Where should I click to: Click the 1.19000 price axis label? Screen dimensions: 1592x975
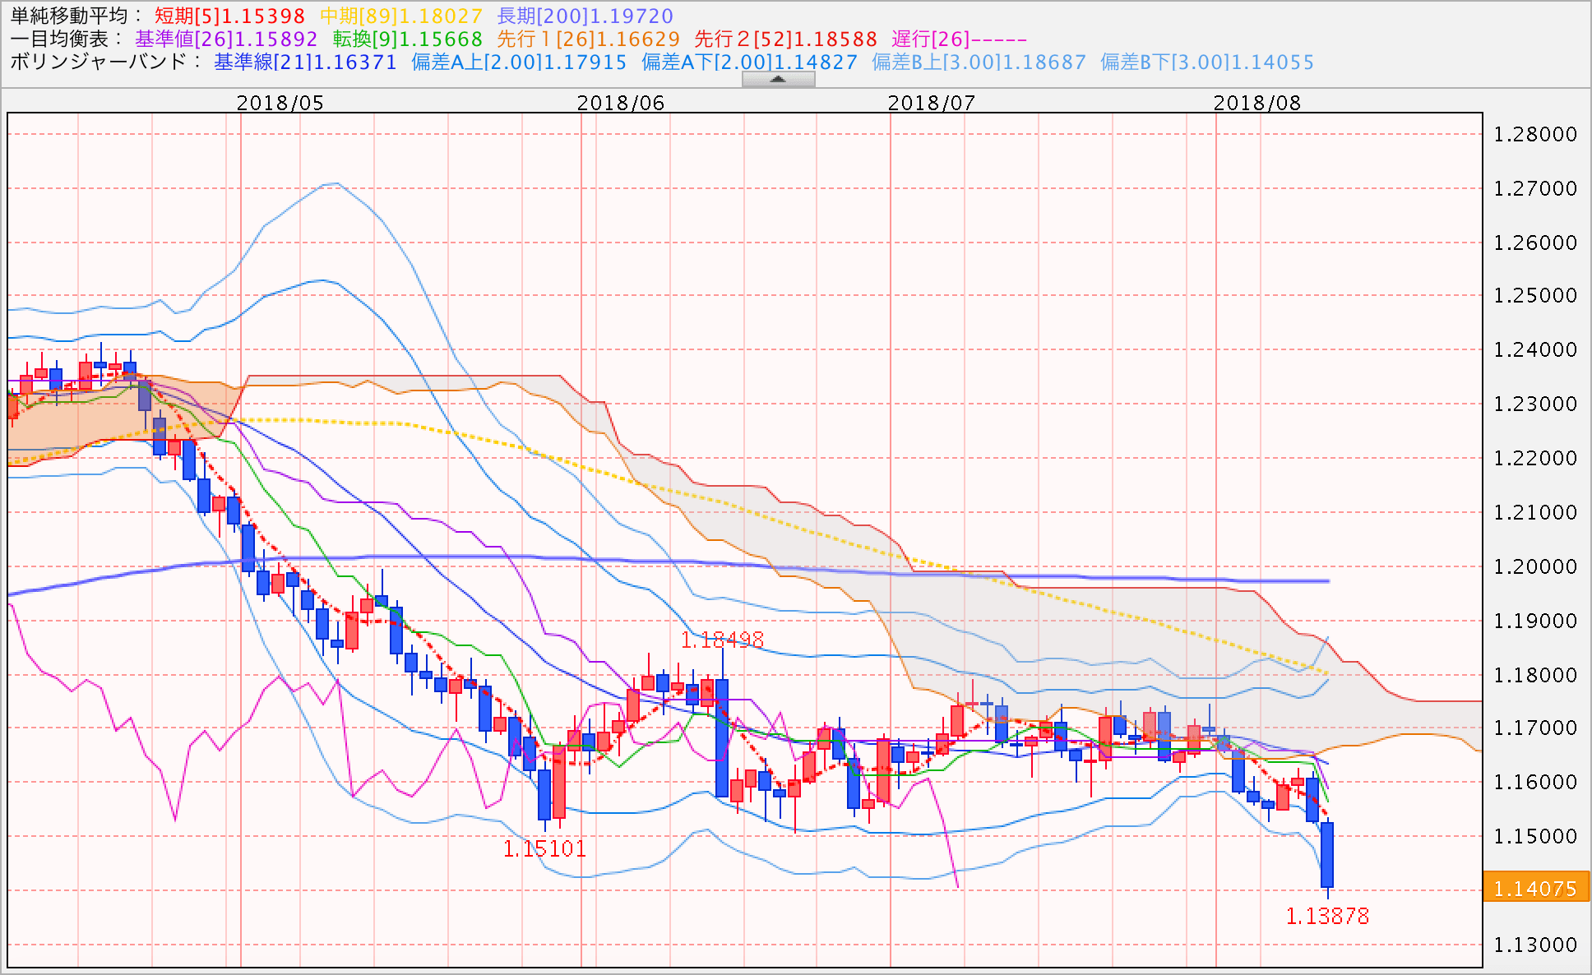pyautogui.click(x=1535, y=621)
